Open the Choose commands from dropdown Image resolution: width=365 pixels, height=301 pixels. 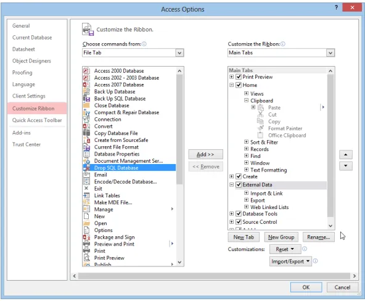(x=179, y=53)
